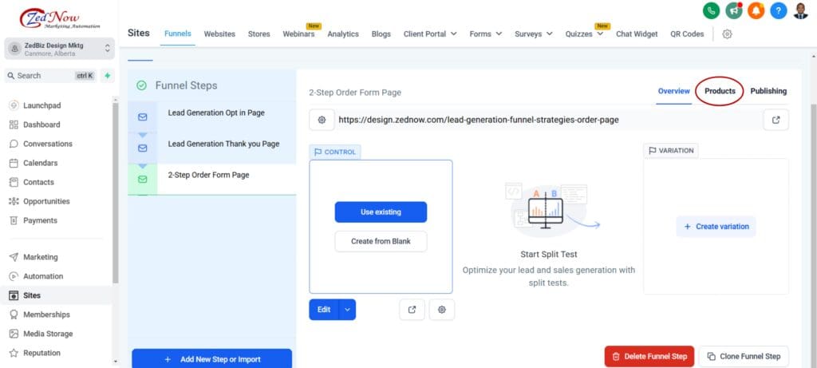Open the funnel URL settings gear
Screen dimensions: 817x368
(322, 120)
